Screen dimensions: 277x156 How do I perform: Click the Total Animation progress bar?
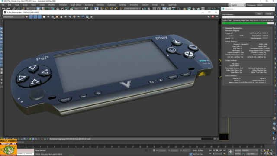pyautogui.click(x=248, y=17)
